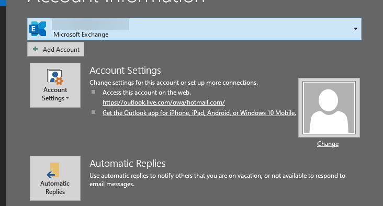The height and width of the screenshot is (206, 383).
Task: Click the profile photo placeholder
Action: pyautogui.click(x=329, y=108)
